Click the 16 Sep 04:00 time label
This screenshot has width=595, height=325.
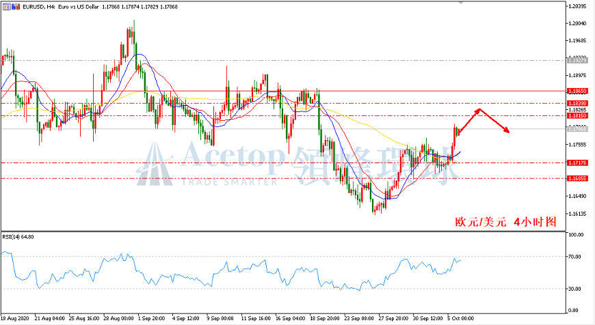290,319
